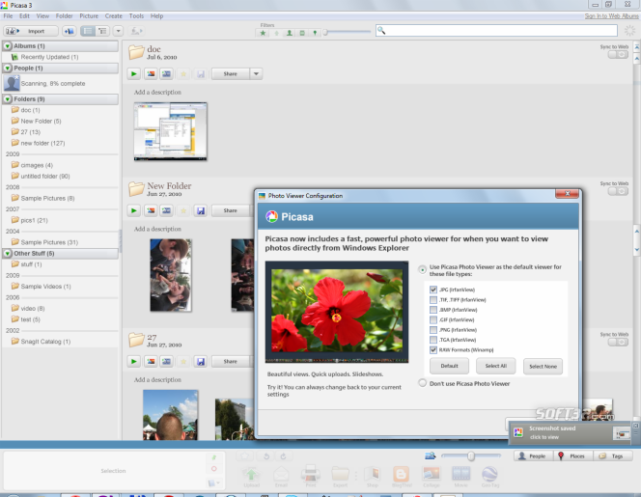Screen dimensions: 641x497
Task: Open the Picture menu
Action: click(89, 16)
